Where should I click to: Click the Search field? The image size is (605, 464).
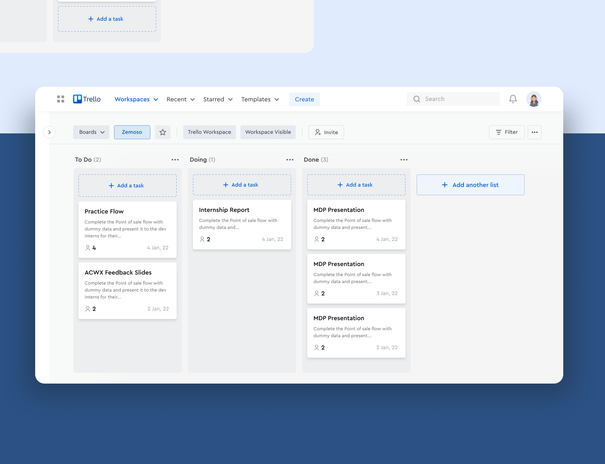click(x=453, y=99)
